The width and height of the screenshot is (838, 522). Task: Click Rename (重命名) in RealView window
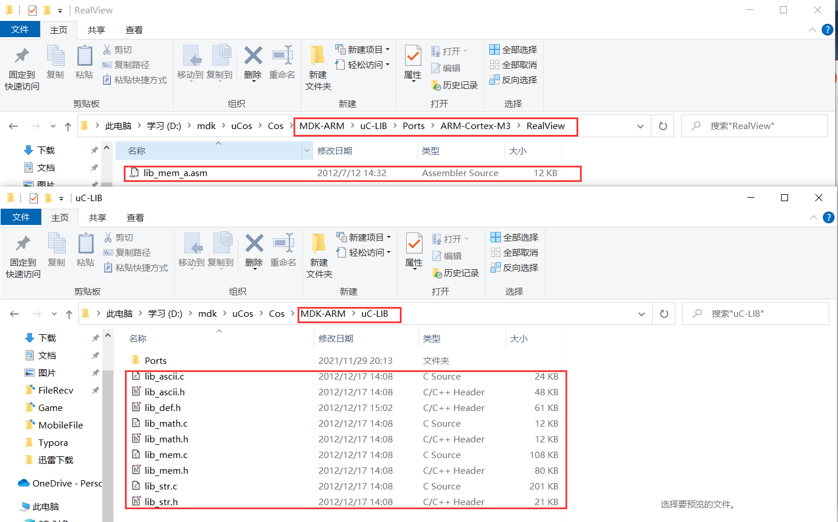pos(282,62)
